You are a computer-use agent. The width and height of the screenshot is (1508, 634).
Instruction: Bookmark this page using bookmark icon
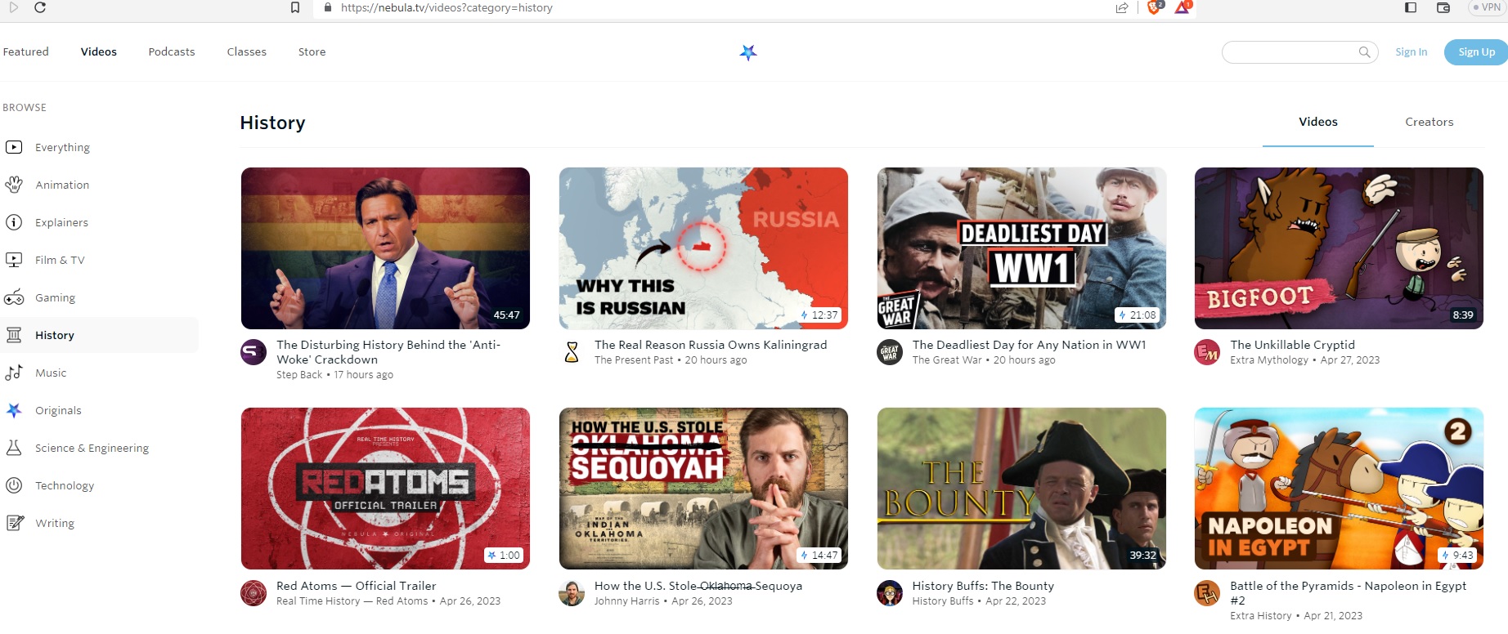pos(295,7)
